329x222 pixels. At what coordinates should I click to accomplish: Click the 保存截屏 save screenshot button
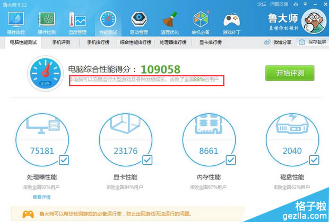pos(313,42)
